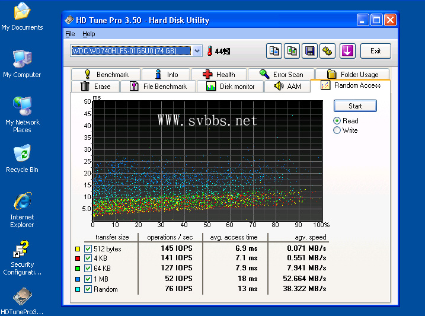Open the Error Scan tab
Viewport: 425px width, 316px height.
click(282, 75)
